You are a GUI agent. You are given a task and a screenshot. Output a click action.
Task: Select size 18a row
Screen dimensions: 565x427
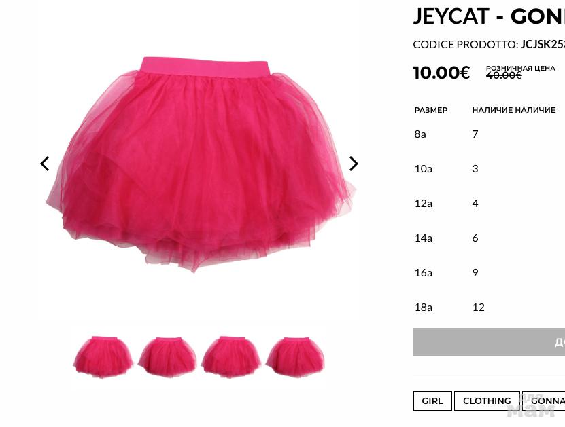[x=490, y=308]
